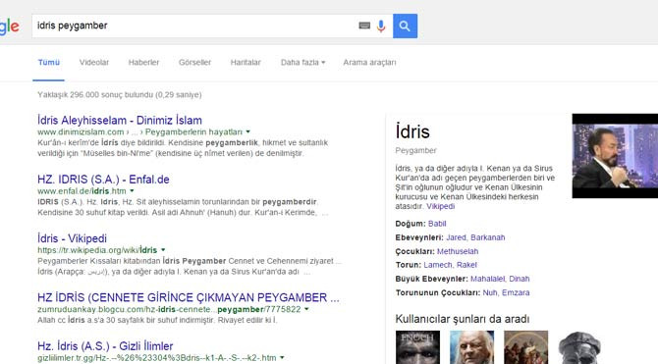The width and height of the screenshot is (658, 364).
Task: Click the Lamech grandchild link
Action: pyautogui.click(x=438, y=265)
